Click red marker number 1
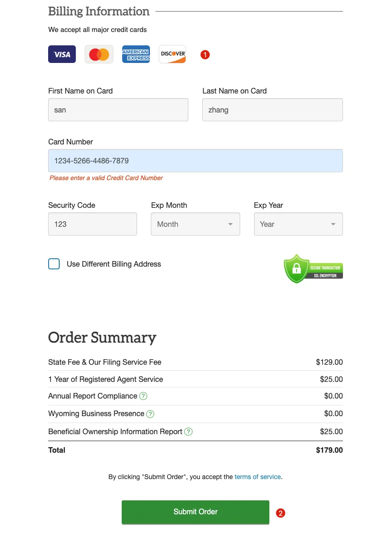 (205, 55)
